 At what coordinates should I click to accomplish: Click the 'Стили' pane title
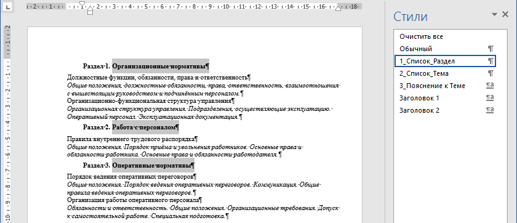click(x=411, y=17)
